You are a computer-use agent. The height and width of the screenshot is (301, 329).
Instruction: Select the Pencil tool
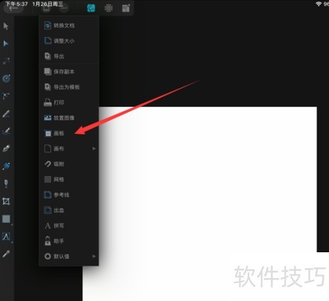(x=6, y=114)
